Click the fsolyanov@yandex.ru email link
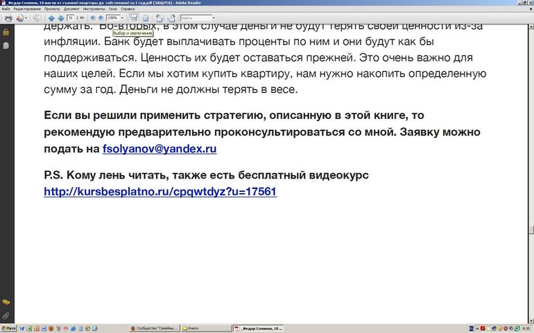Viewport: 534px width, 333px height. tap(160, 149)
